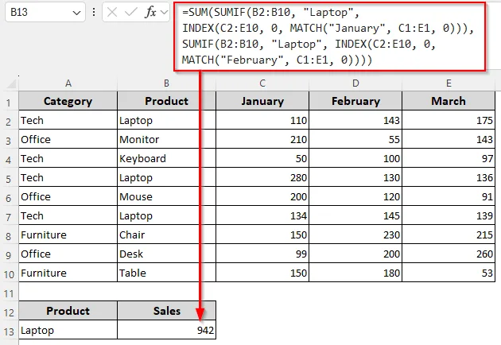Click March value 215
501x345 pixels.
coord(449,235)
